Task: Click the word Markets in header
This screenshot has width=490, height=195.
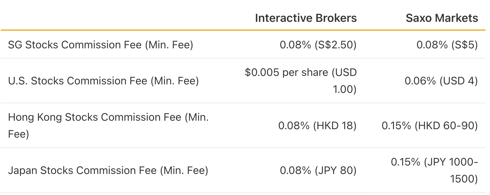Action: click(x=457, y=18)
